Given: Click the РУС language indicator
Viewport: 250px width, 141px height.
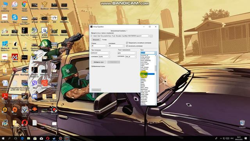Looking at the screenshot, I should pyautogui.click(x=232, y=138).
